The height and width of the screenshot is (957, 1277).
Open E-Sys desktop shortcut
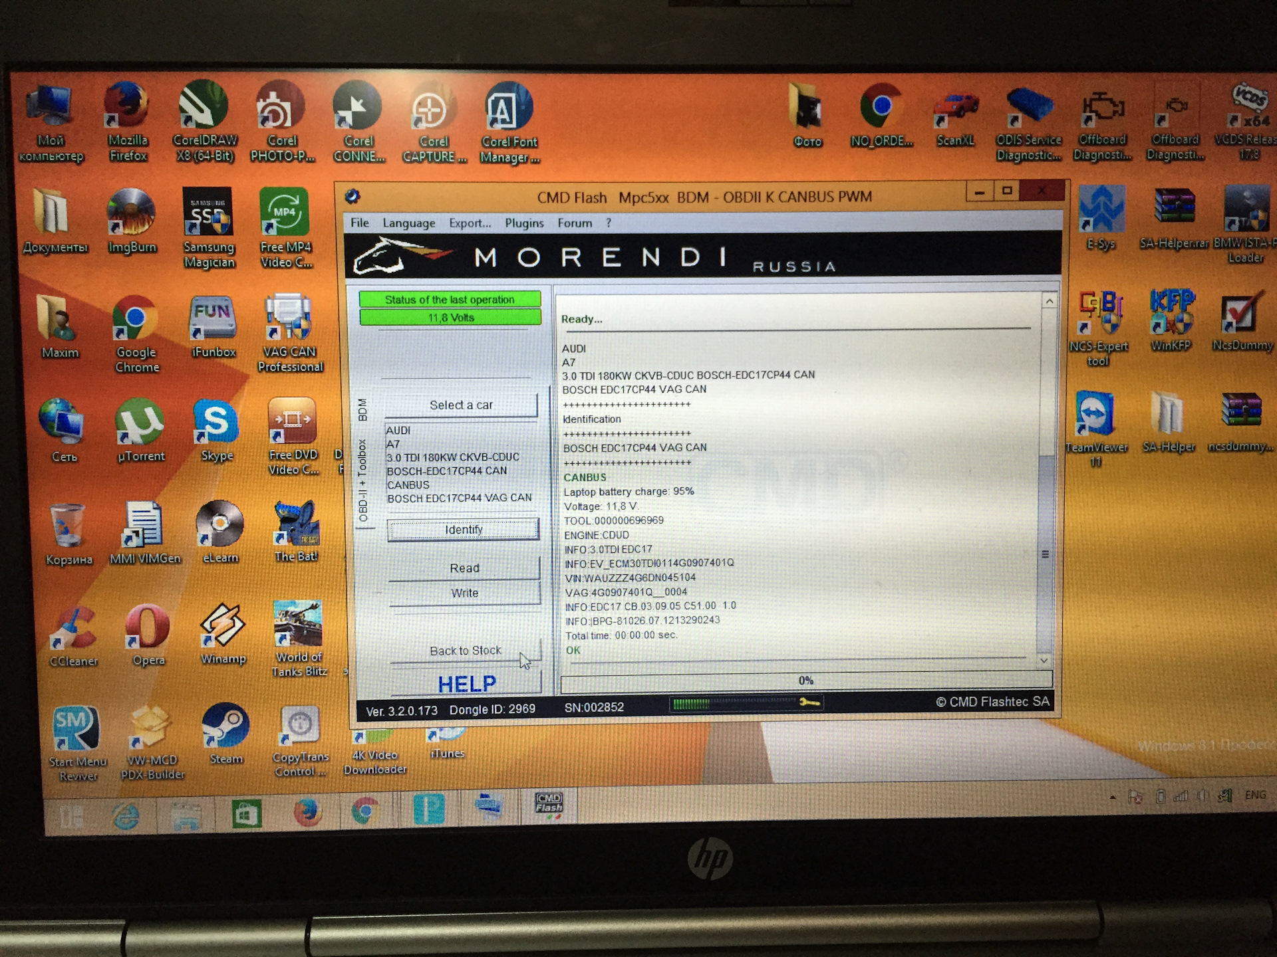[1101, 219]
